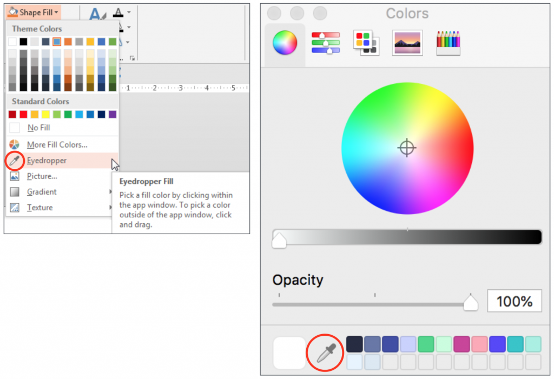
Task: Switch to the color sliders tab
Action: (325, 43)
